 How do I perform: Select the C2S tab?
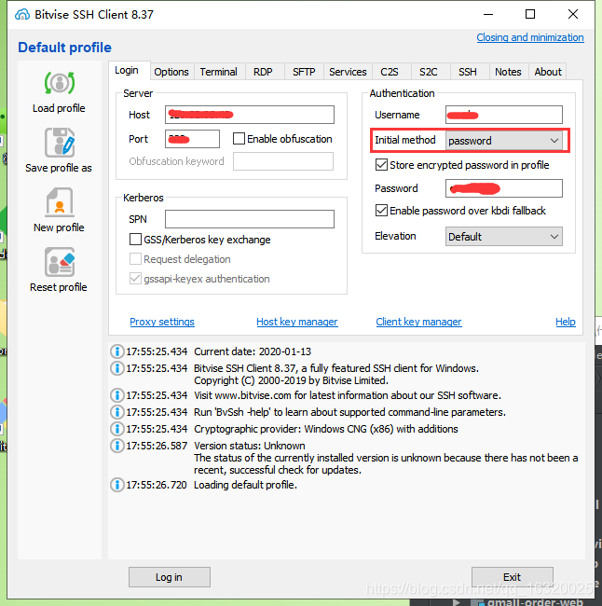tap(390, 72)
